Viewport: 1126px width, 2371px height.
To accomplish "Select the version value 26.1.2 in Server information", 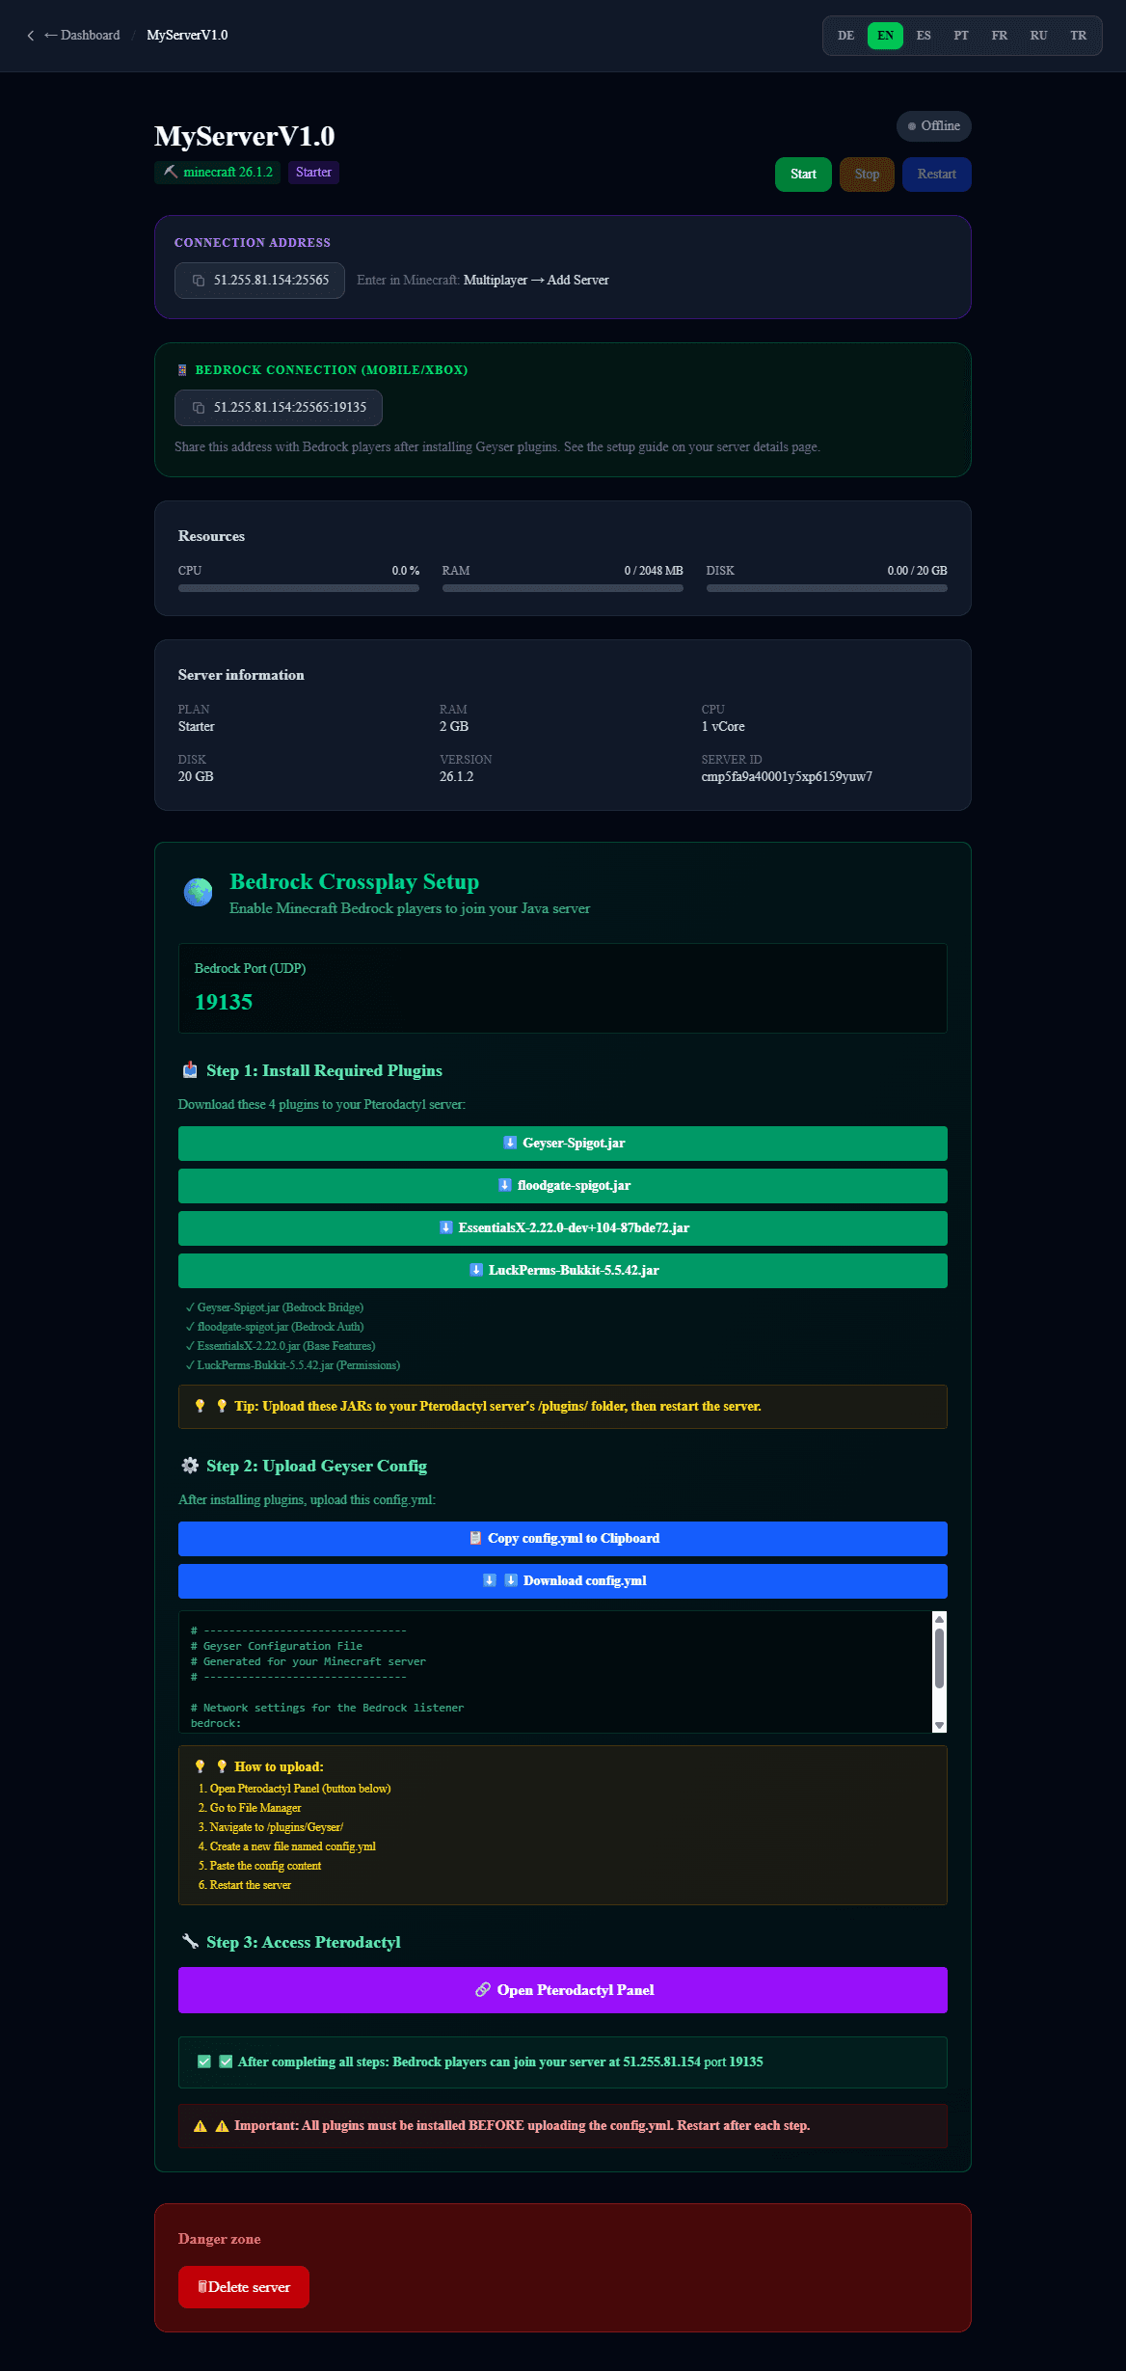I will pos(457,777).
